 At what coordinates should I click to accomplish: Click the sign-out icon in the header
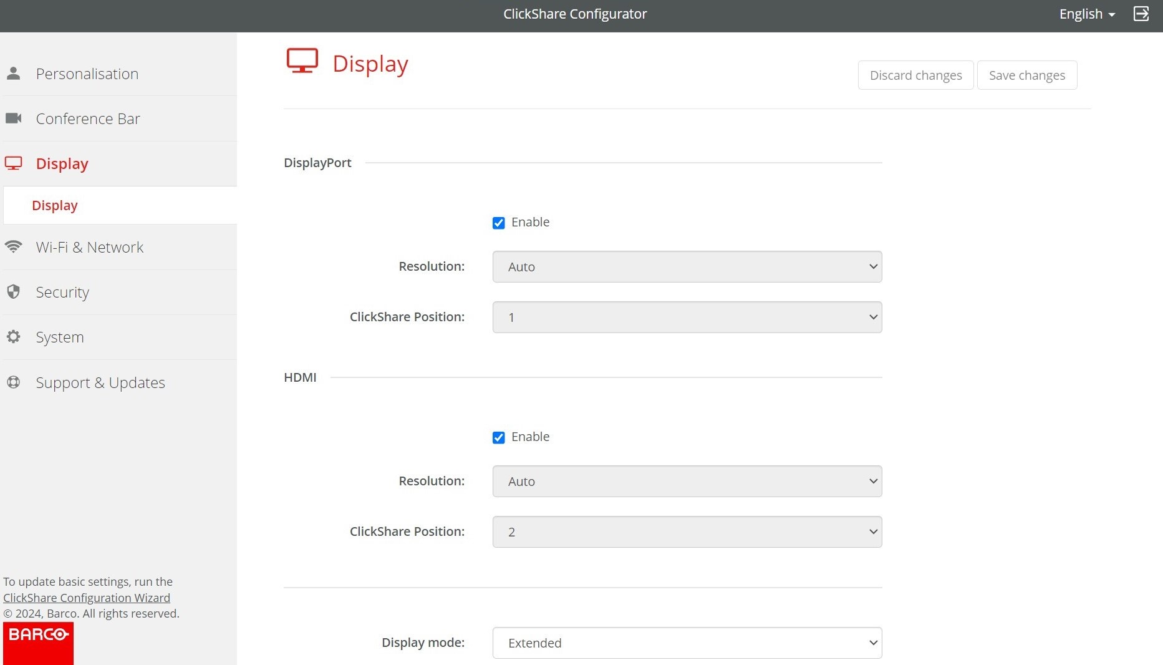tap(1141, 13)
